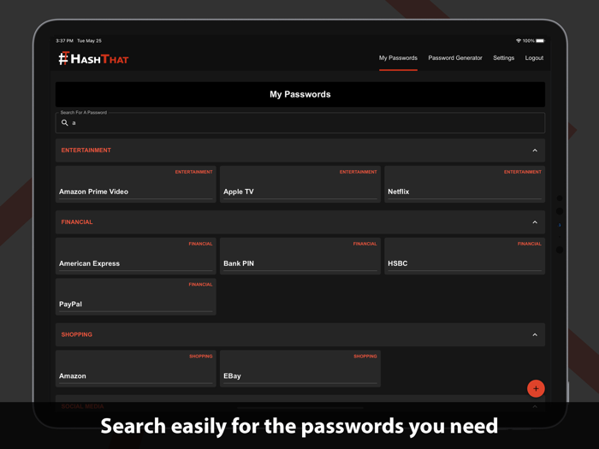
Task: Tap the red add password plus button
Action: pos(536,388)
